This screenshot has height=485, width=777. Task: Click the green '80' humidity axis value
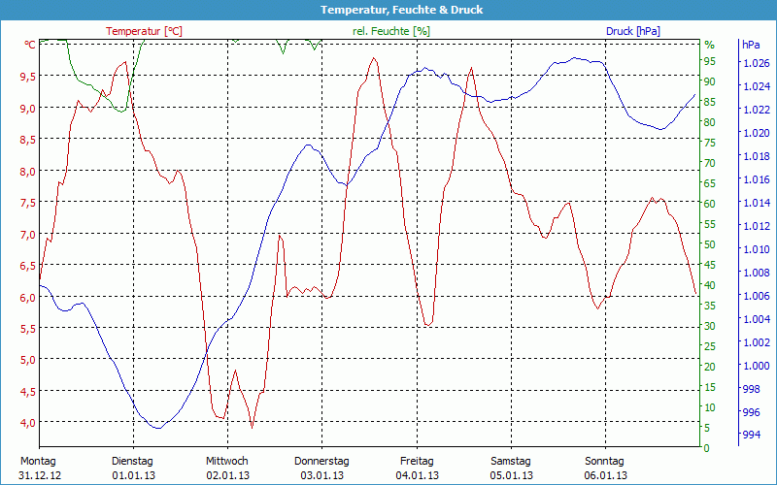(x=710, y=122)
